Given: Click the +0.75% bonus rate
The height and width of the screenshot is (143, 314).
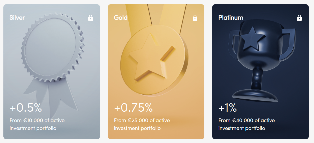Looking at the screenshot, I should tap(133, 108).
